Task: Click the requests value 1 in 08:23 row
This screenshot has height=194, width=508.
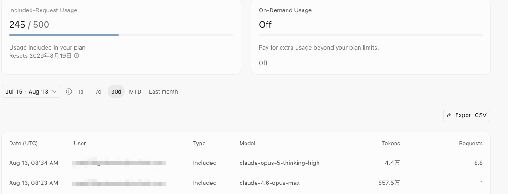Action: [482, 183]
